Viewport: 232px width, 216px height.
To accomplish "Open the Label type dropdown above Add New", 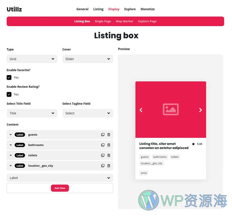I will point(60,178).
